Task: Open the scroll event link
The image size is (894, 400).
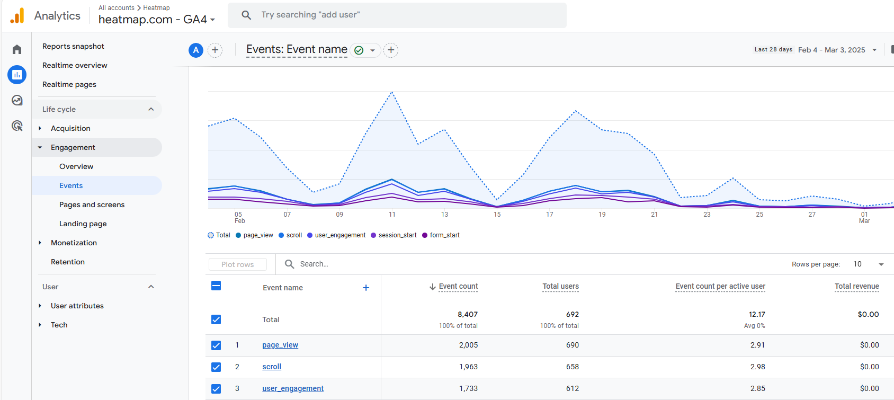Action: coord(272,367)
